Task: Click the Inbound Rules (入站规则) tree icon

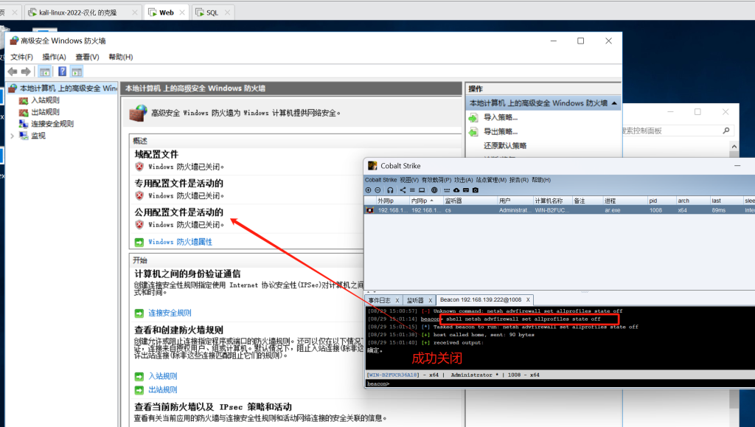Action: 24,100
